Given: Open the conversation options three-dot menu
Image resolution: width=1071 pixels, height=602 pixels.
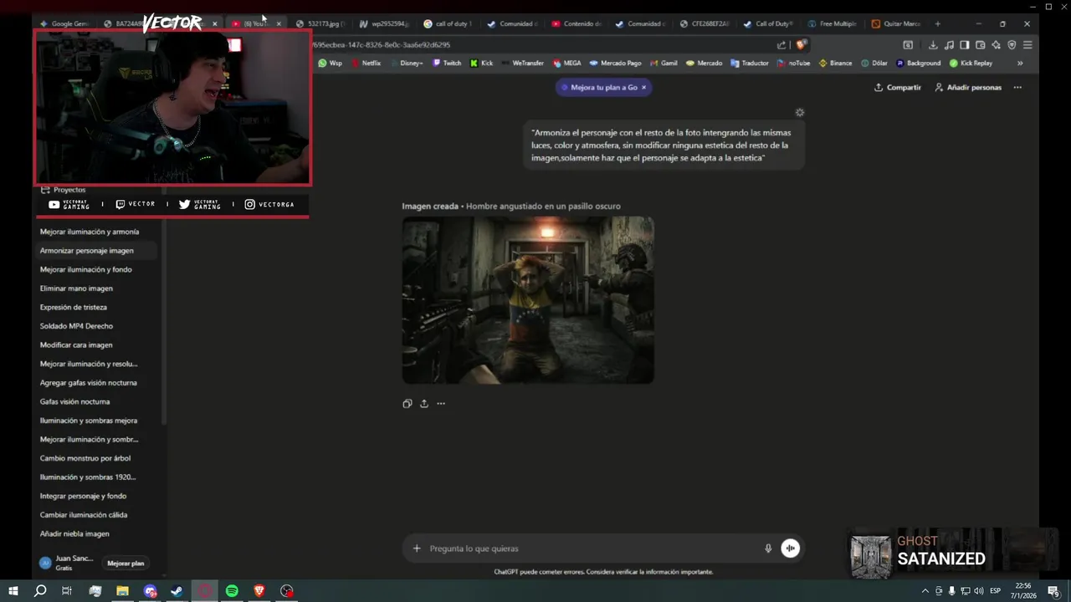Looking at the screenshot, I should (x=1017, y=87).
